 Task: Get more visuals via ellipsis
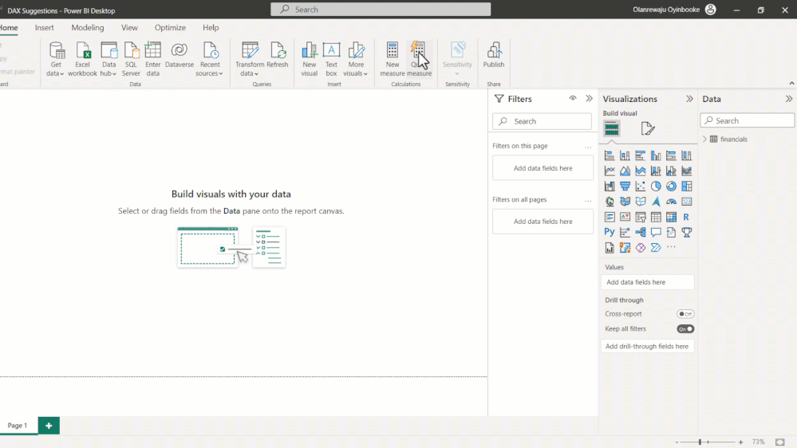click(x=672, y=247)
